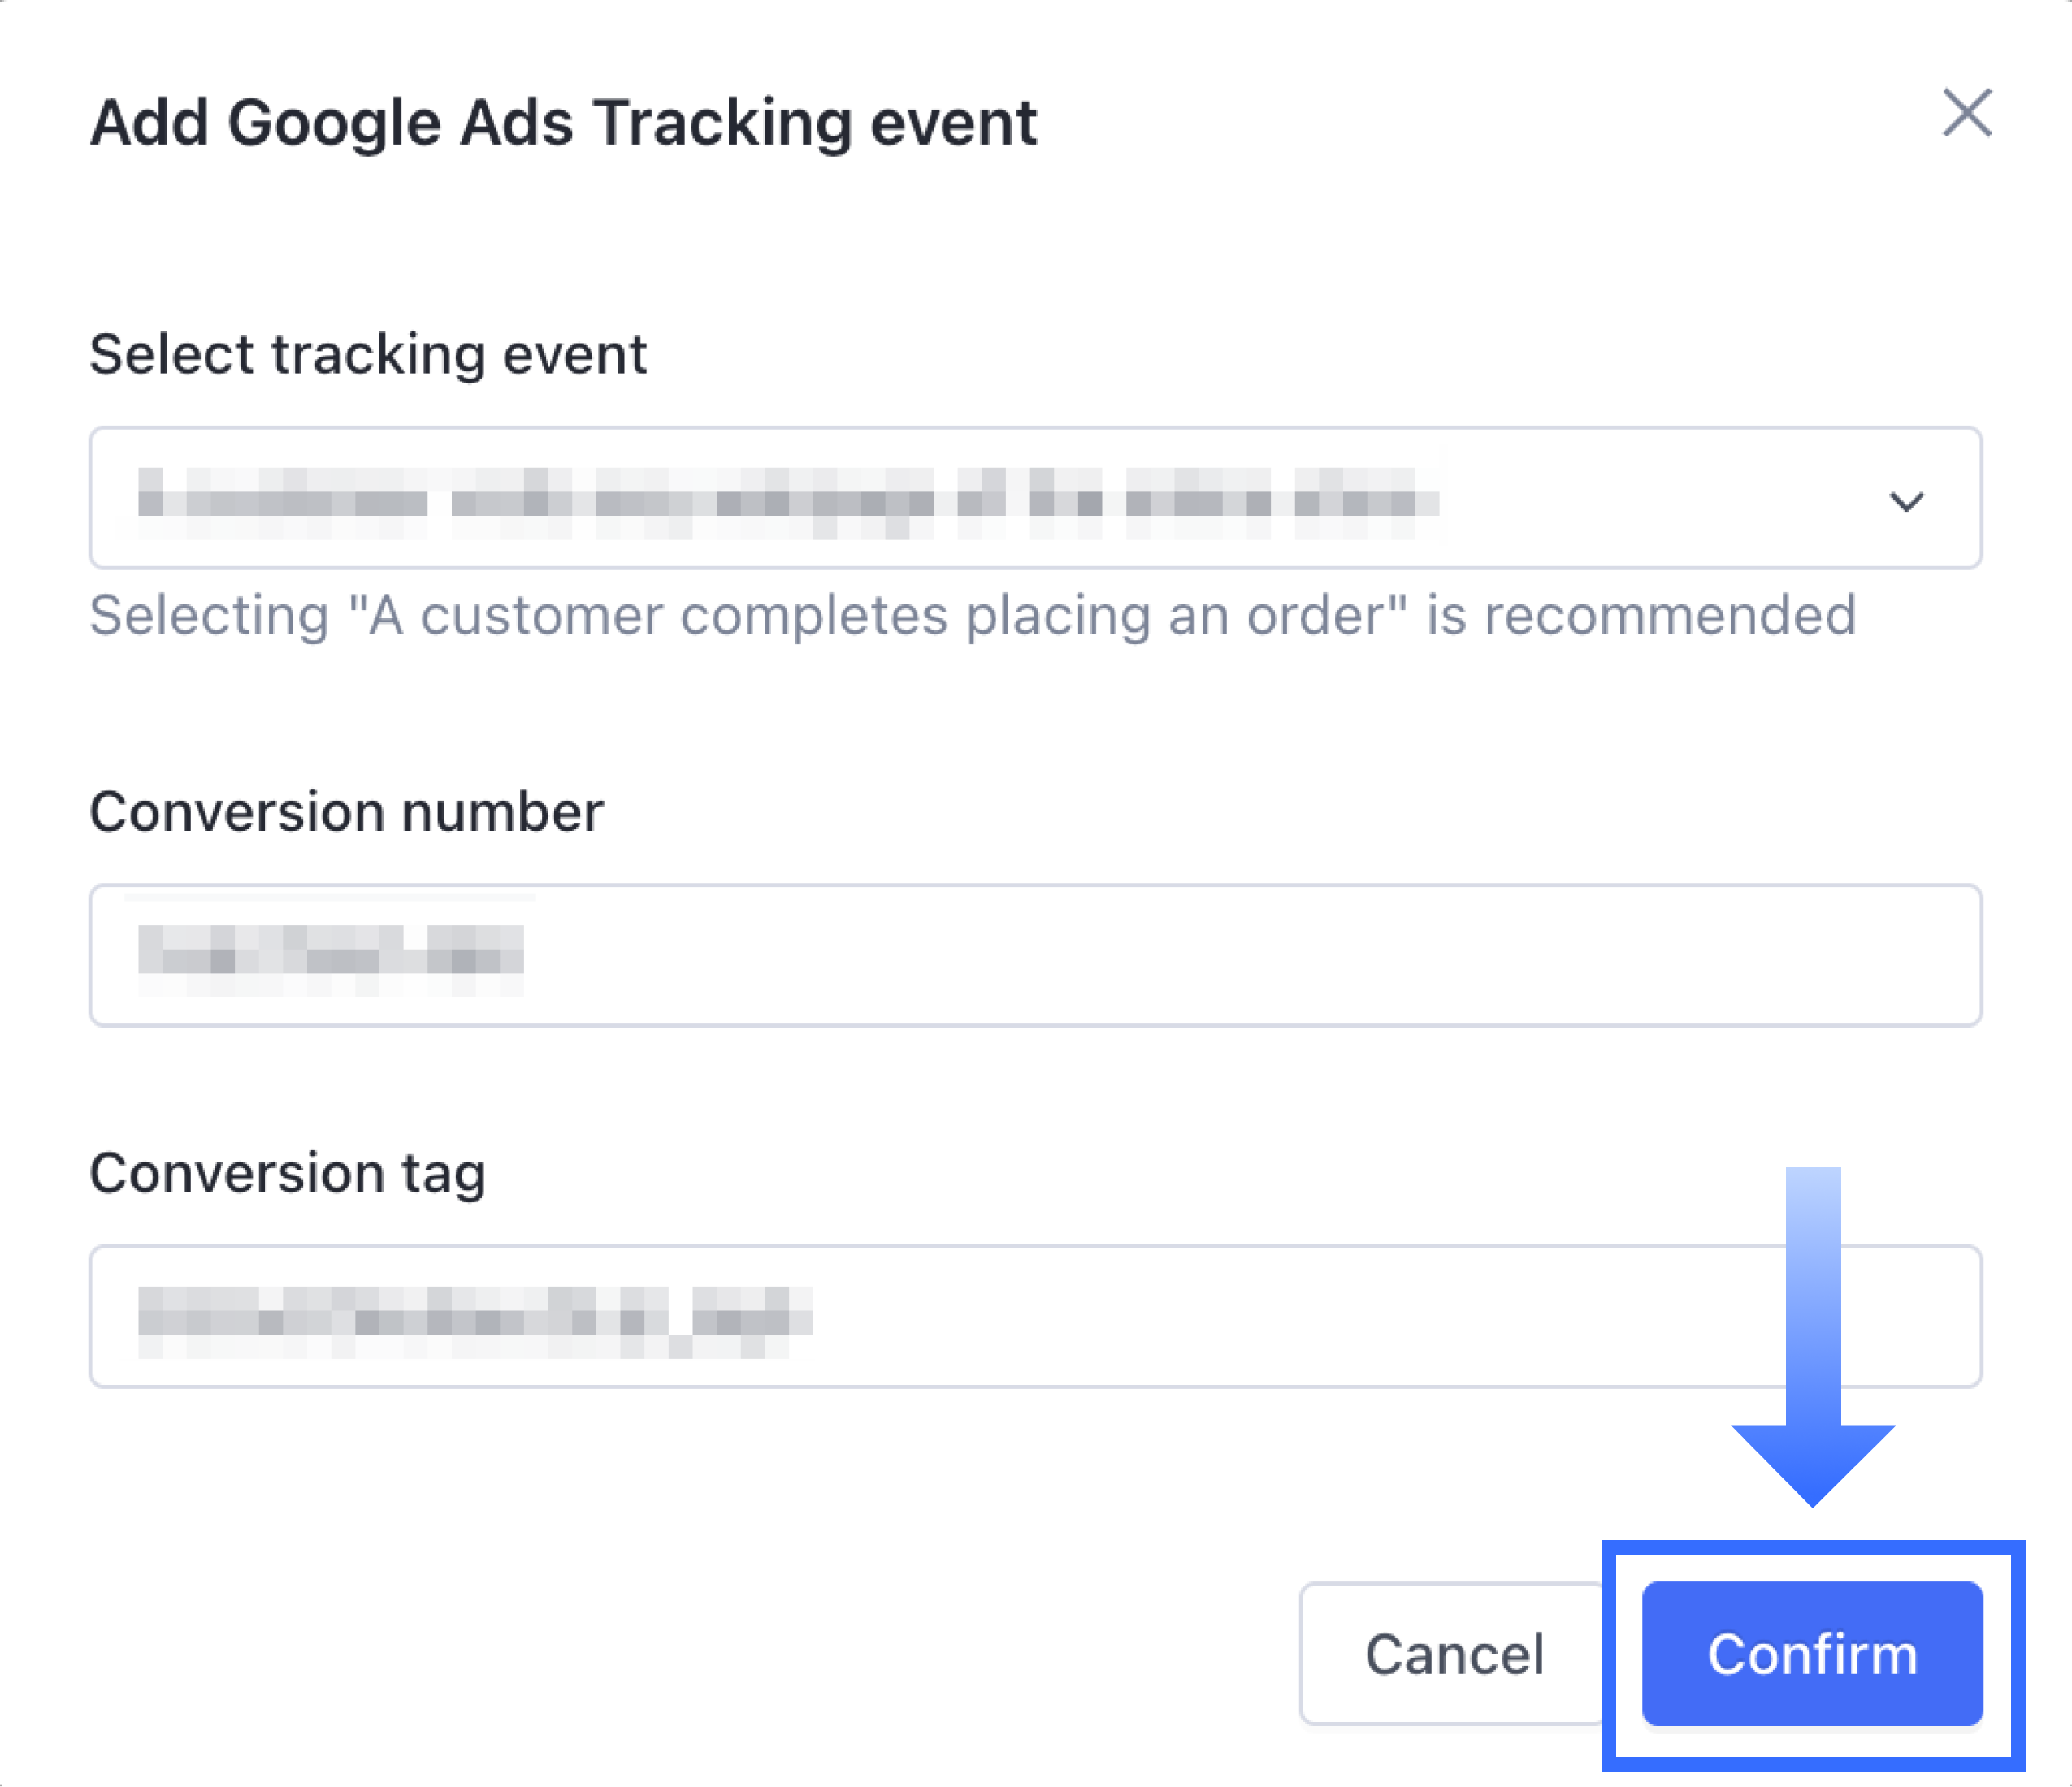Click the Select tracking event label

tap(368, 354)
